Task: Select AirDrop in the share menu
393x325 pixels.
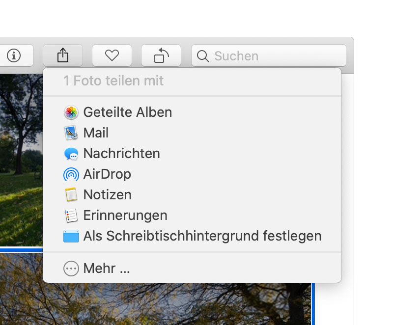Action: click(x=108, y=174)
